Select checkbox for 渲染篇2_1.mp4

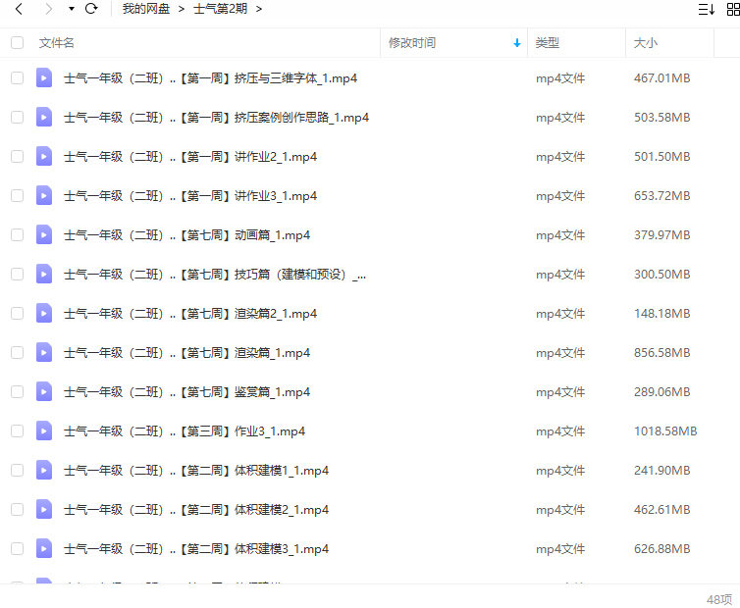(x=17, y=313)
